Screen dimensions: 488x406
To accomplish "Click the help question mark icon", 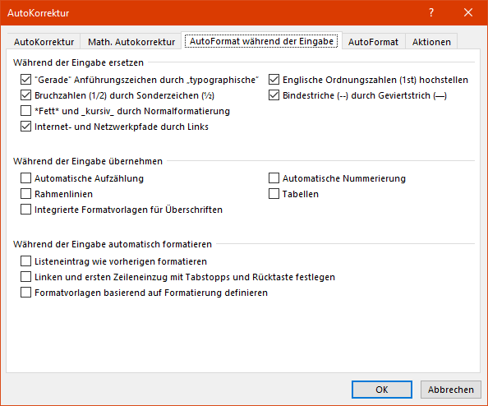I will tap(431, 13).
